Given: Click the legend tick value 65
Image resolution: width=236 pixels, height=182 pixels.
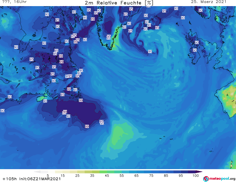Looking at the screenshot, I should click(137, 176).
